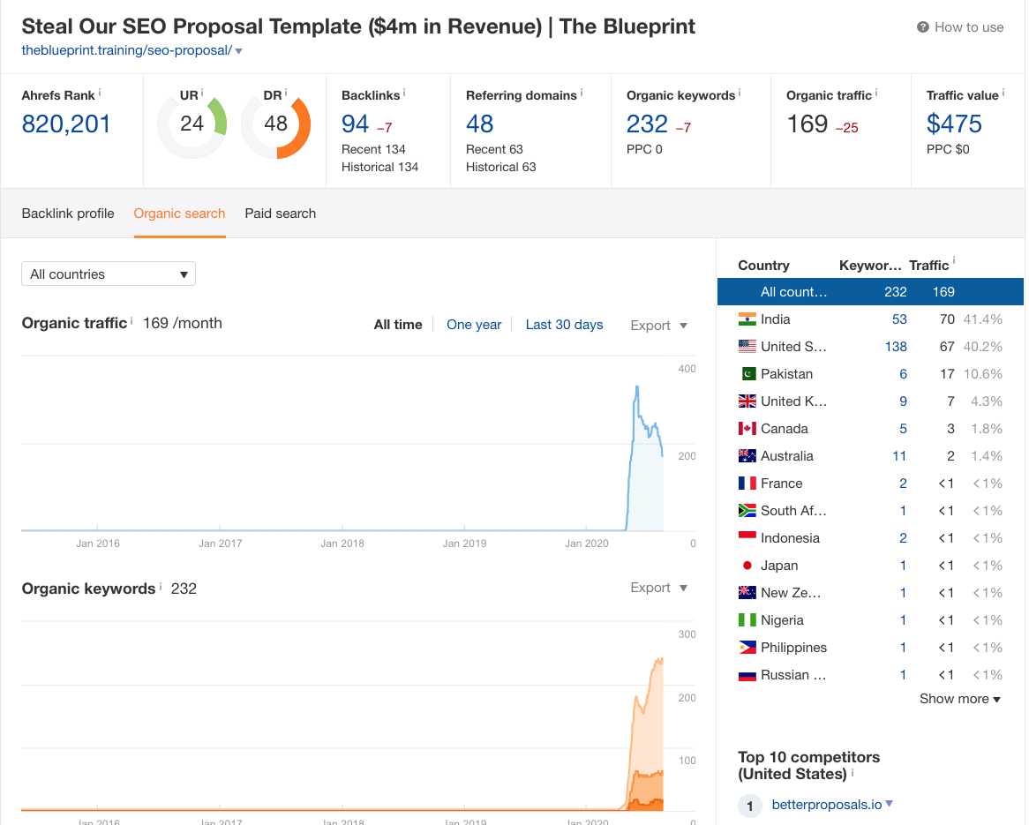Click Japan flag icon
Image resolution: width=1029 pixels, height=825 pixels.
tap(747, 565)
